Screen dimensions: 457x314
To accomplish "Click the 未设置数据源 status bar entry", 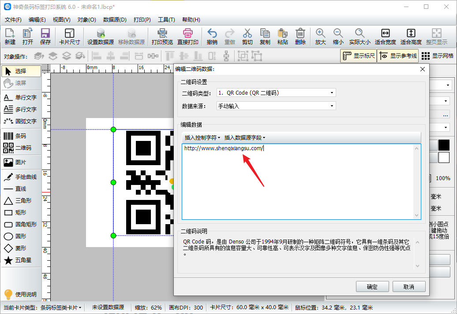I will (108, 307).
